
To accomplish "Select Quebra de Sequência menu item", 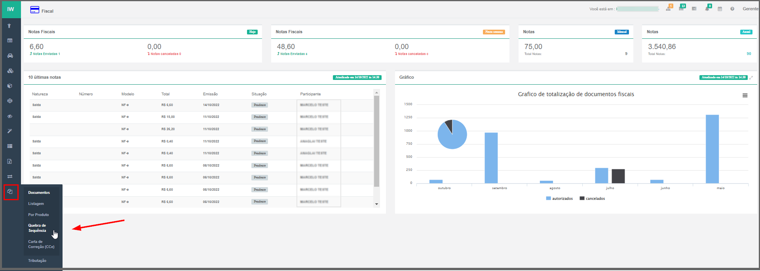I will pos(37,228).
